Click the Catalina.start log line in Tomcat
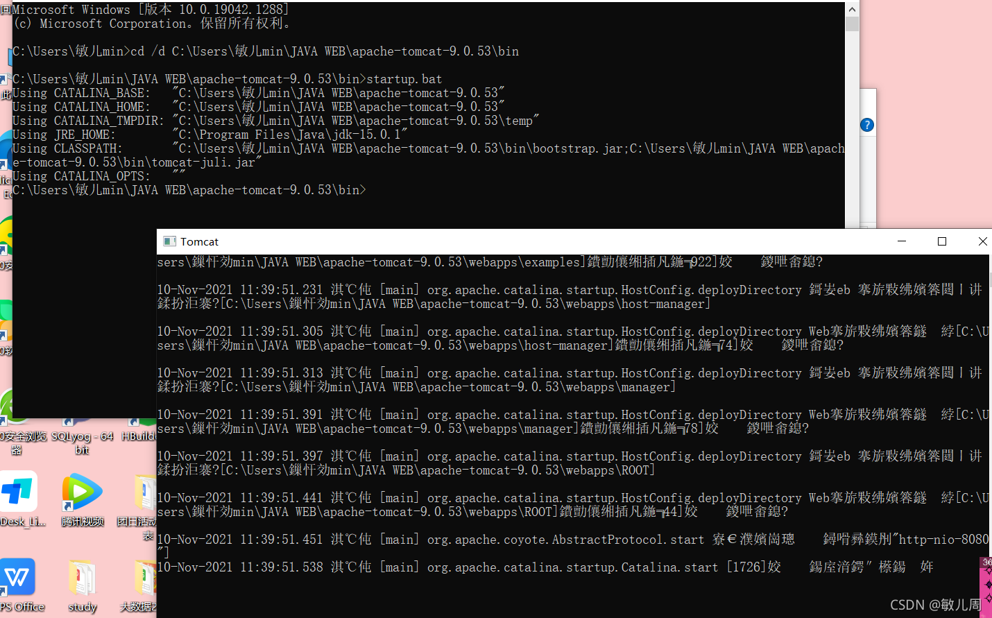This screenshot has width=992, height=618. coord(545,567)
